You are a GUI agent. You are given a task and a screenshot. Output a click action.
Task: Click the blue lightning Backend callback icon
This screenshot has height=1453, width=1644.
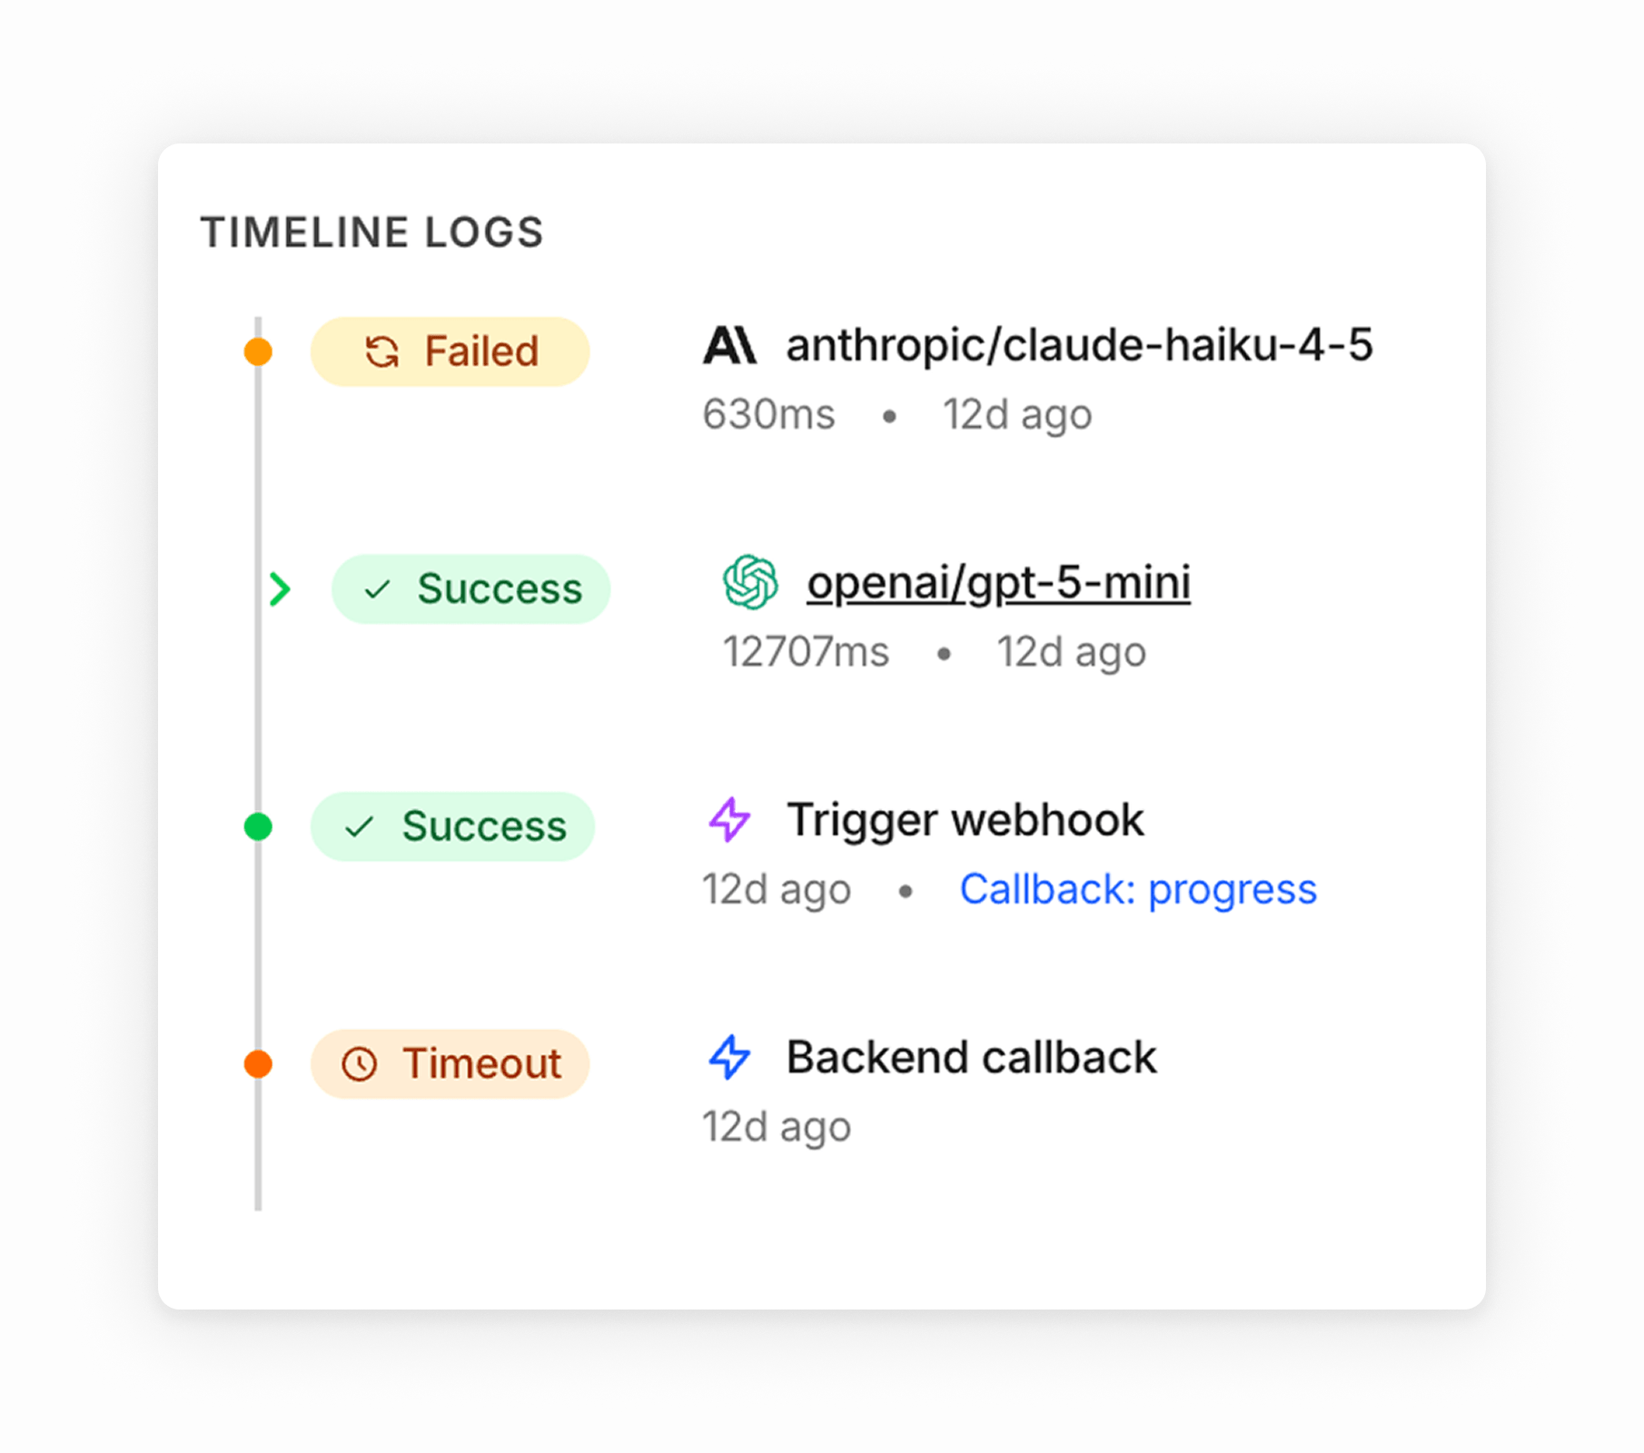coord(729,1057)
